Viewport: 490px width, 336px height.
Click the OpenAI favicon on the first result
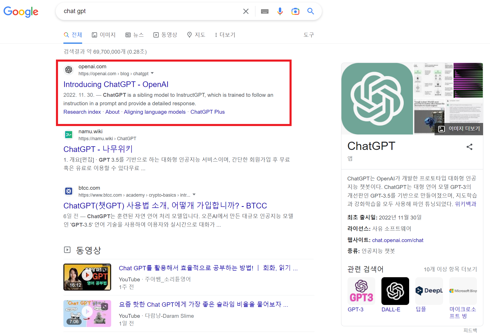click(x=69, y=70)
